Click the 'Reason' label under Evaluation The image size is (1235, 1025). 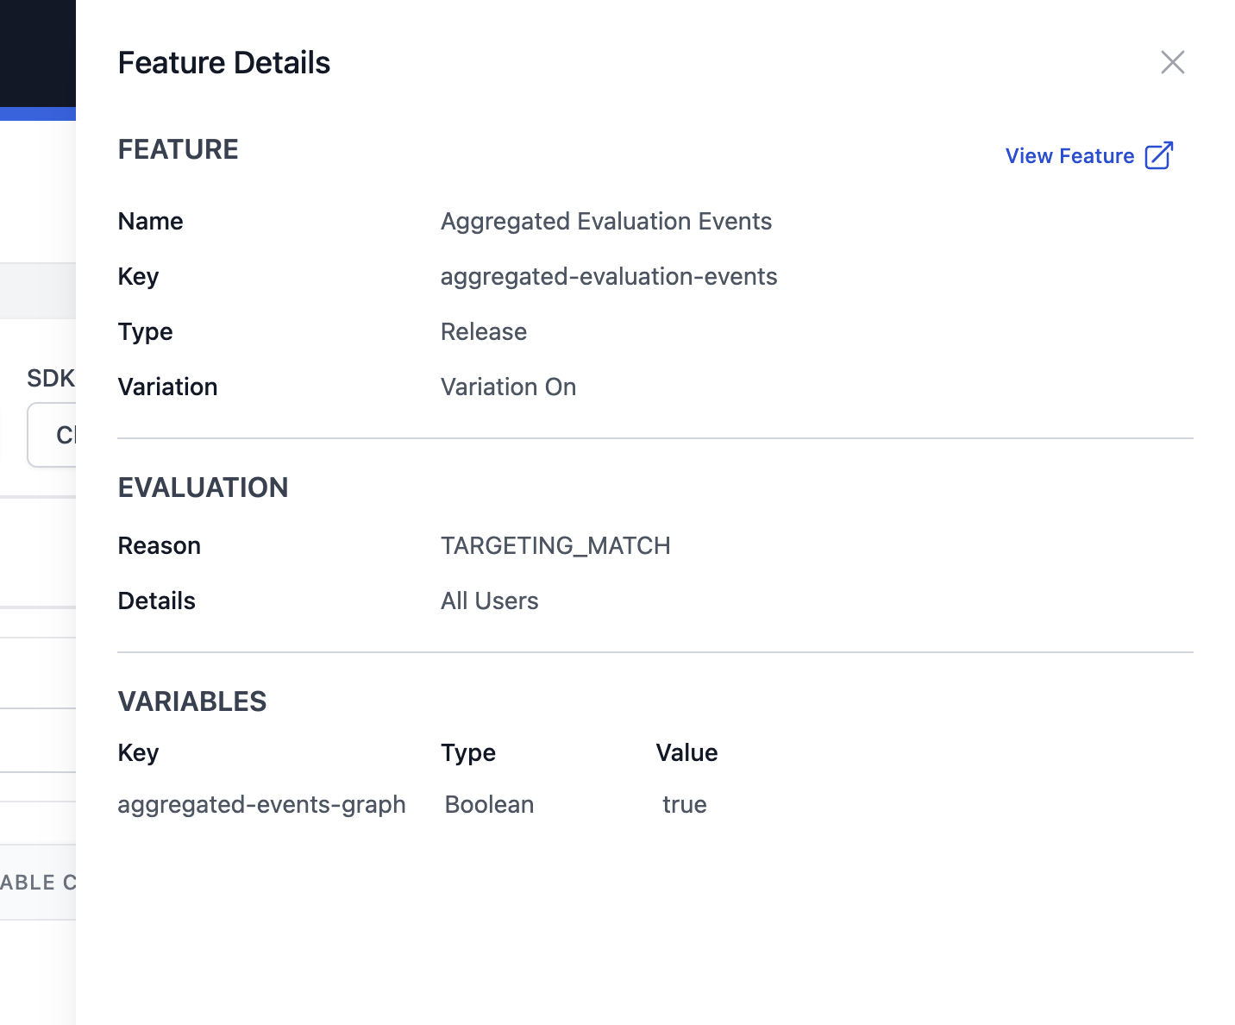159,546
